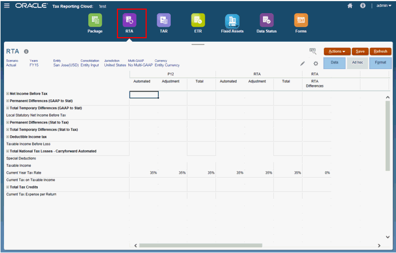Expand Permanent Differences (GAAP to Stat) row
The image size is (396, 253).
(7, 101)
